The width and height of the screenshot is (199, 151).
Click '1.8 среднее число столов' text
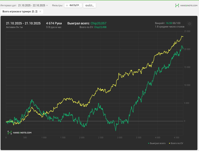tap(169, 27)
